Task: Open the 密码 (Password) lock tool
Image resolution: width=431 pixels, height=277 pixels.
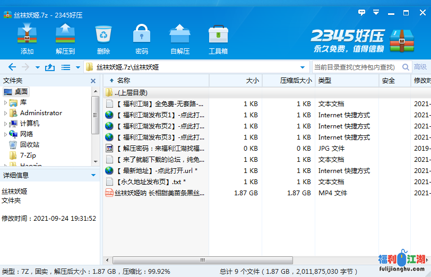Action: (x=142, y=39)
